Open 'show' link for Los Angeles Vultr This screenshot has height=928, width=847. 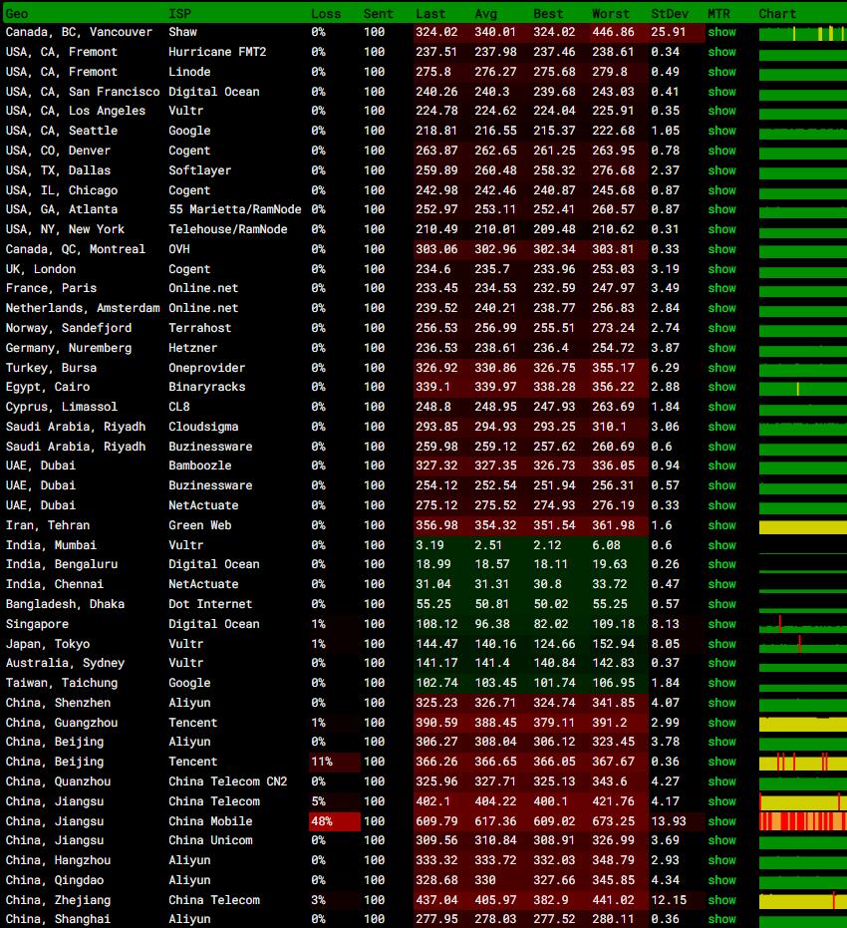click(721, 111)
